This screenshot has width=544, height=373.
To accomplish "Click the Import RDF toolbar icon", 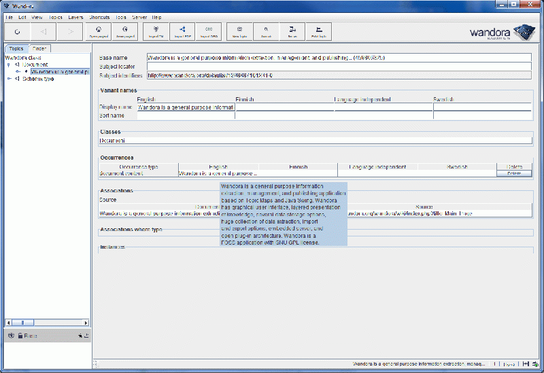I will click(x=182, y=31).
